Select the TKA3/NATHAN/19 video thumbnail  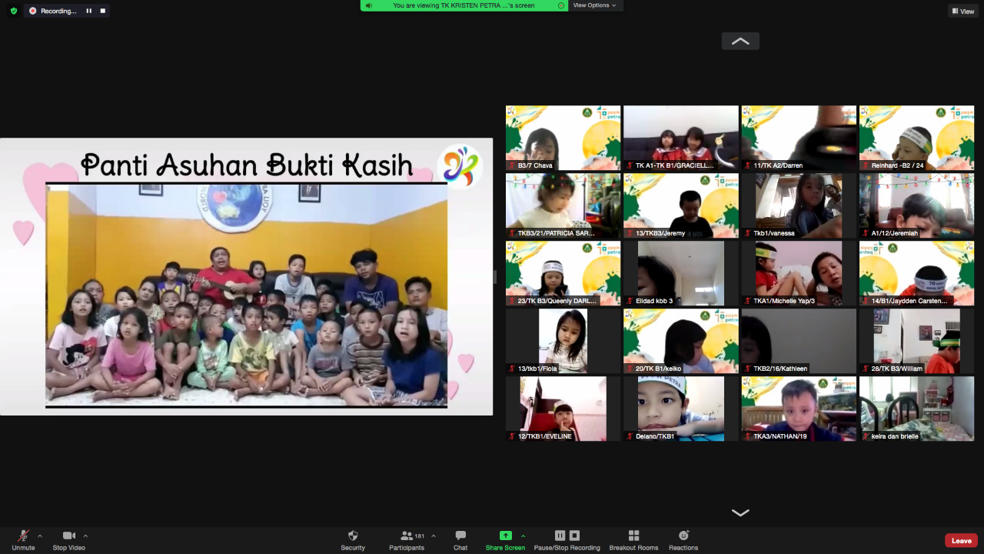pyautogui.click(x=798, y=408)
